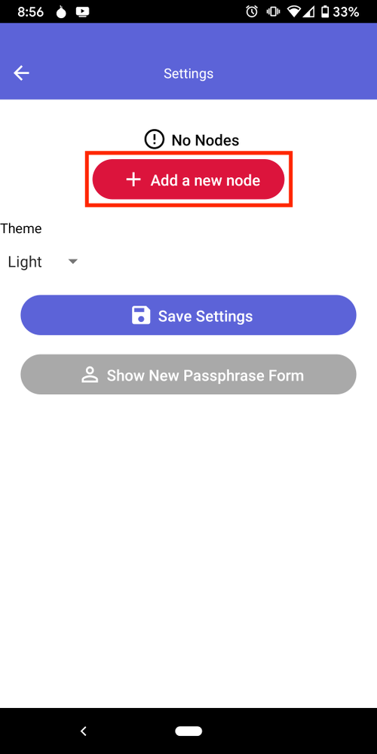Tap the battery indicator icon

[x=325, y=12]
